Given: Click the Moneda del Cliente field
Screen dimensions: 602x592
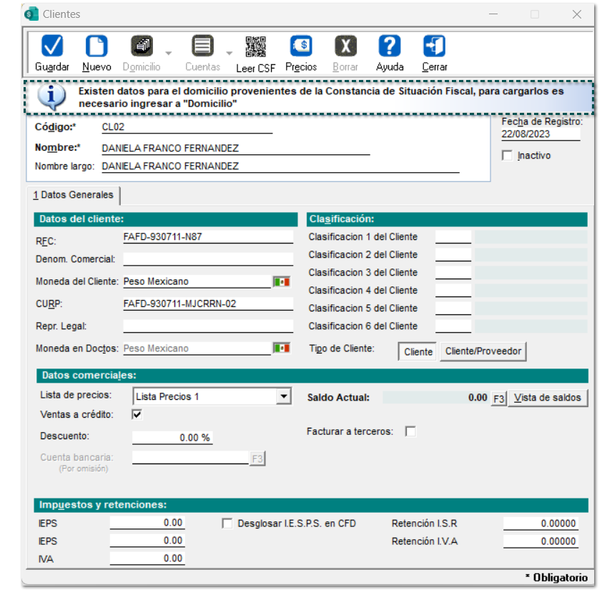Looking at the screenshot, I should tap(197, 282).
